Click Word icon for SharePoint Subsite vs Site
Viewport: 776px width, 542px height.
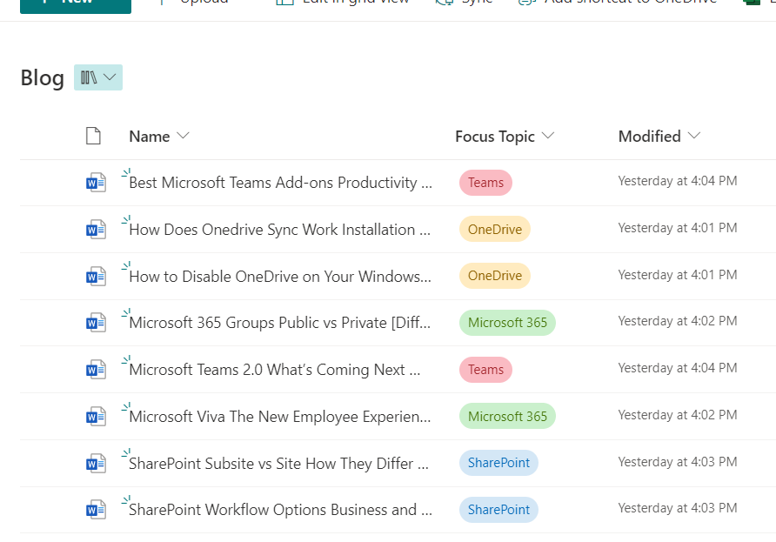pos(96,464)
